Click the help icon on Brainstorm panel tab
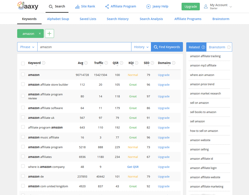The height and width of the screenshot is (195, 249). click(x=229, y=47)
